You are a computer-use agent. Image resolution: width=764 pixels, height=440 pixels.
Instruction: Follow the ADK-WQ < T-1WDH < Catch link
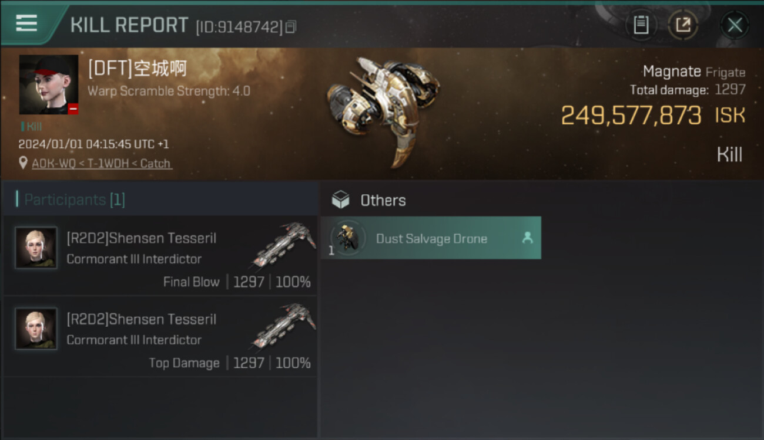[102, 164]
